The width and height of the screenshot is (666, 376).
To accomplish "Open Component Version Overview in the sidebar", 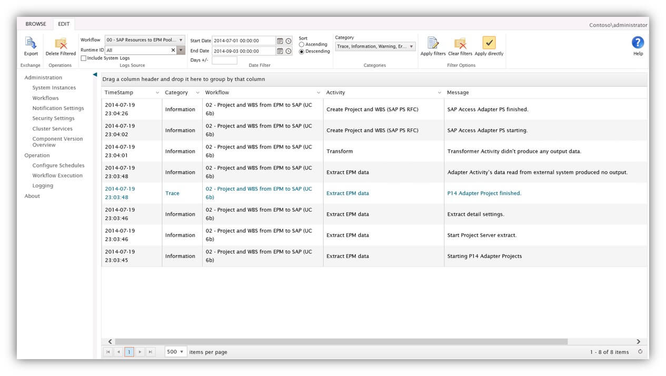I will click(57, 142).
